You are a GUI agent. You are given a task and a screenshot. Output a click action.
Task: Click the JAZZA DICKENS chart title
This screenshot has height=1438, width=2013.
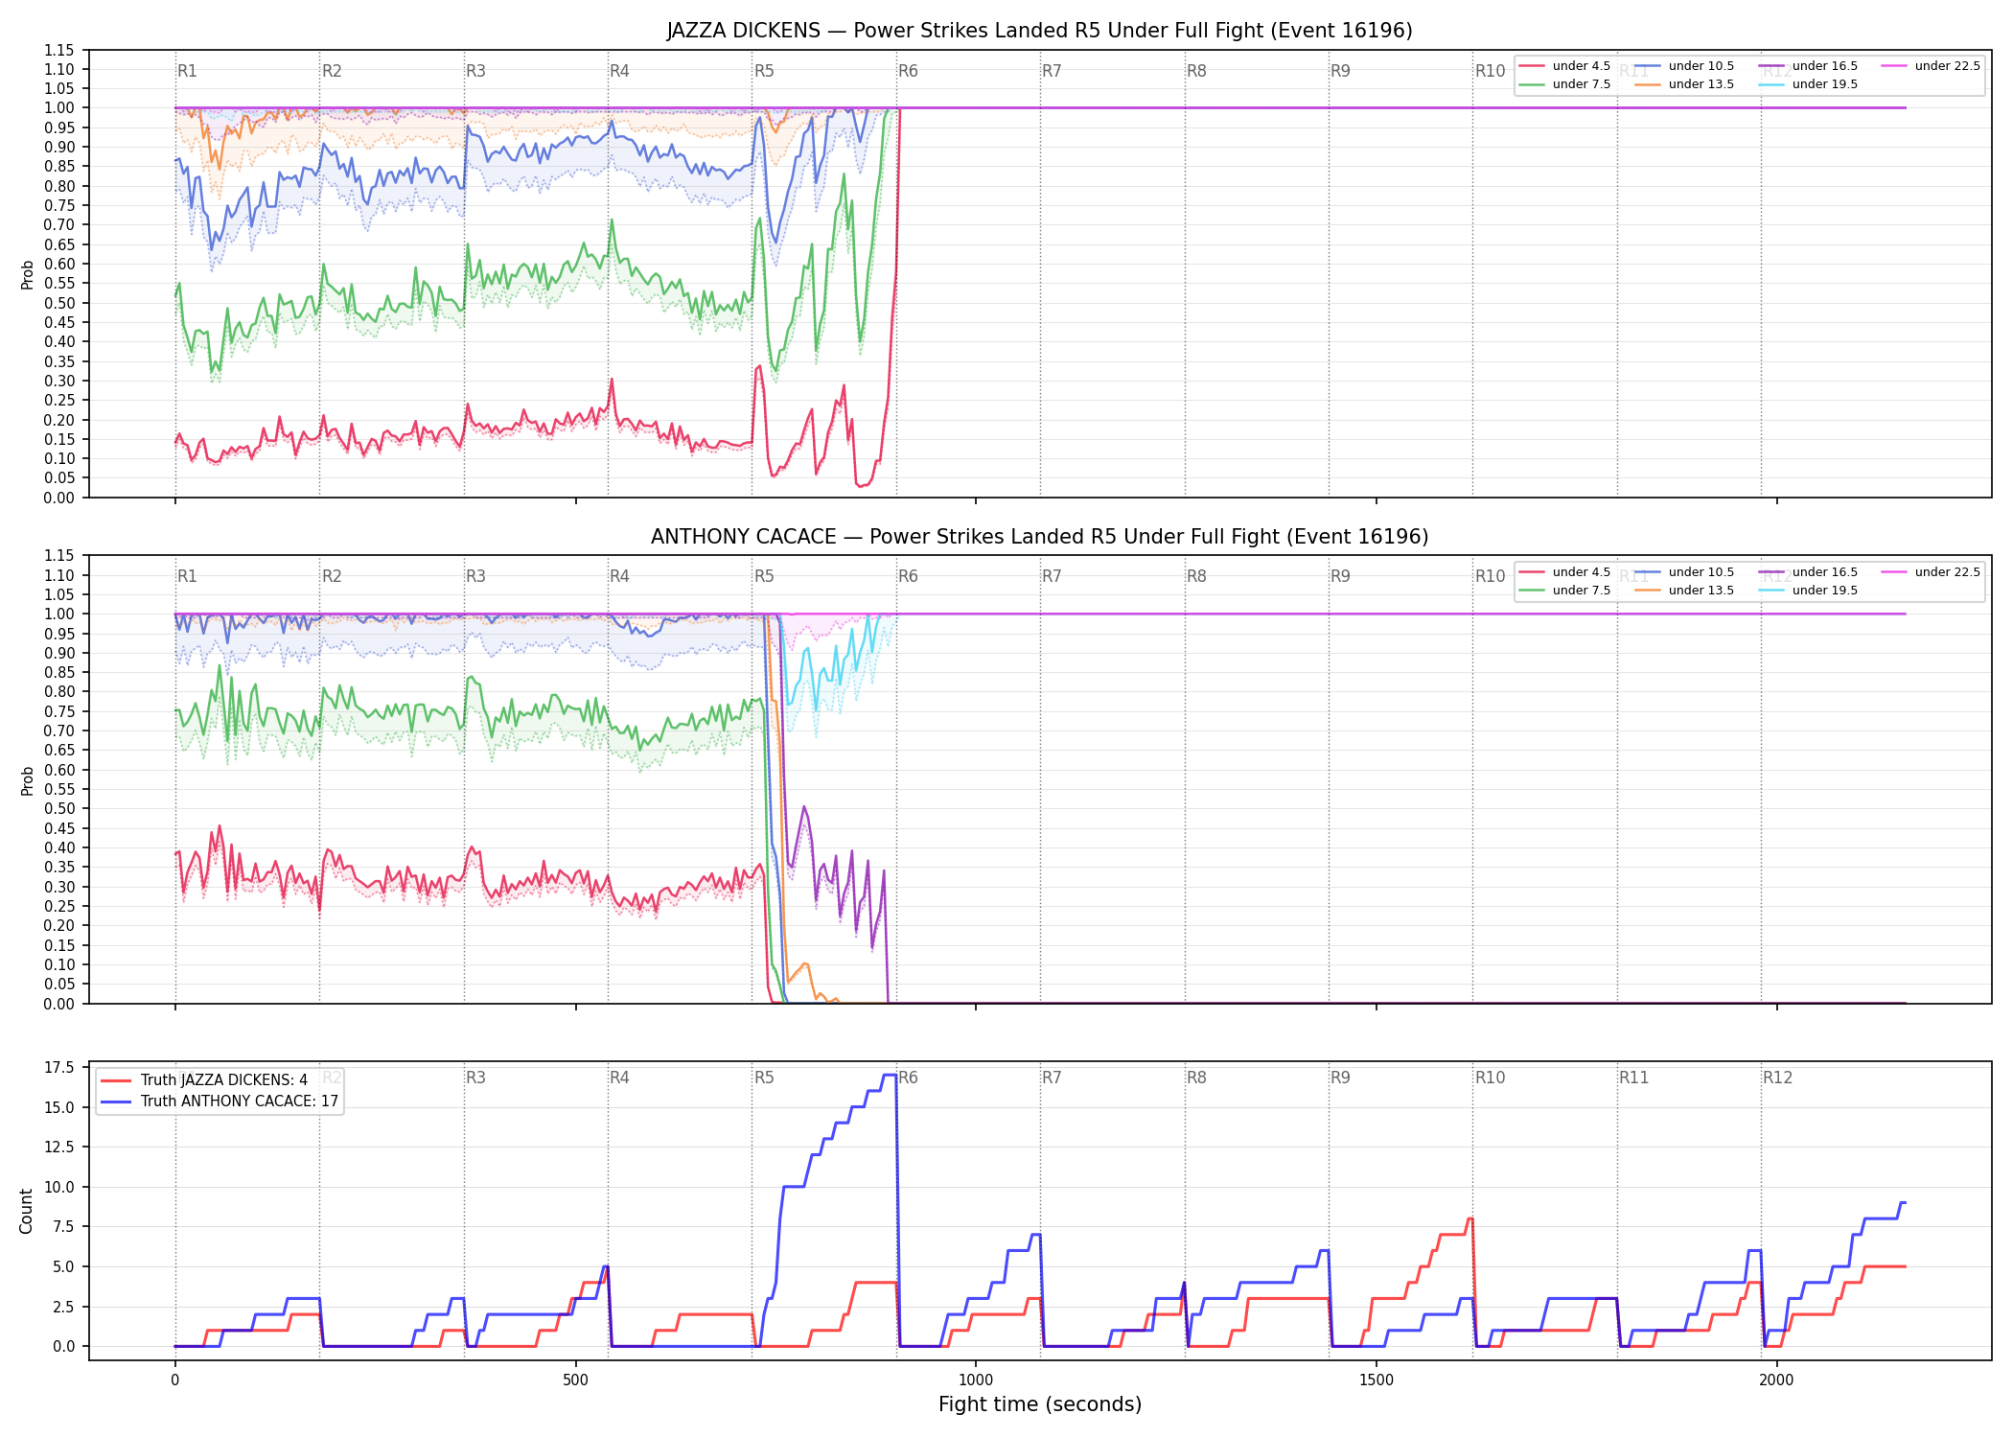click(x=1040, y=31)
